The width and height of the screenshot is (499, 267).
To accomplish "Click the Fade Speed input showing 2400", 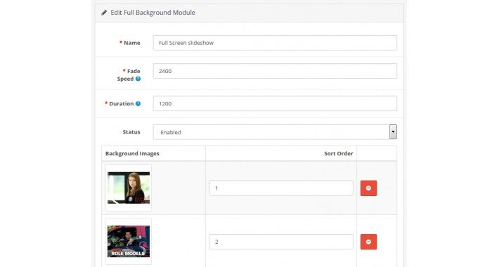I will pyautogui.click(x=275, y=71).
